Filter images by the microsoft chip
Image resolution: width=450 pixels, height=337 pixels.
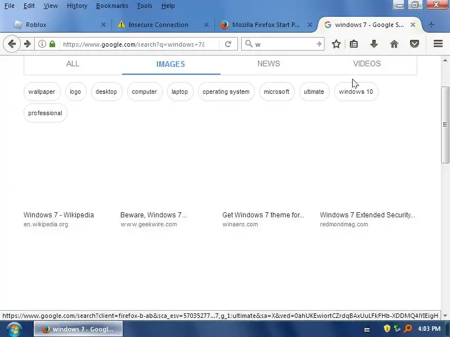click(x=277, y=92)
